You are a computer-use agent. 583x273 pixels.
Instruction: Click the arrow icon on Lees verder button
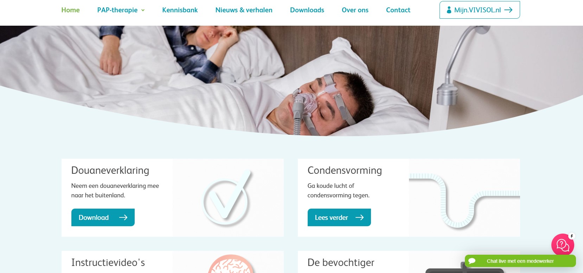tap(359, 217)
